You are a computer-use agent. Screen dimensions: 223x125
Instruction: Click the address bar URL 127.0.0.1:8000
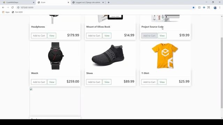click(27, 8)
